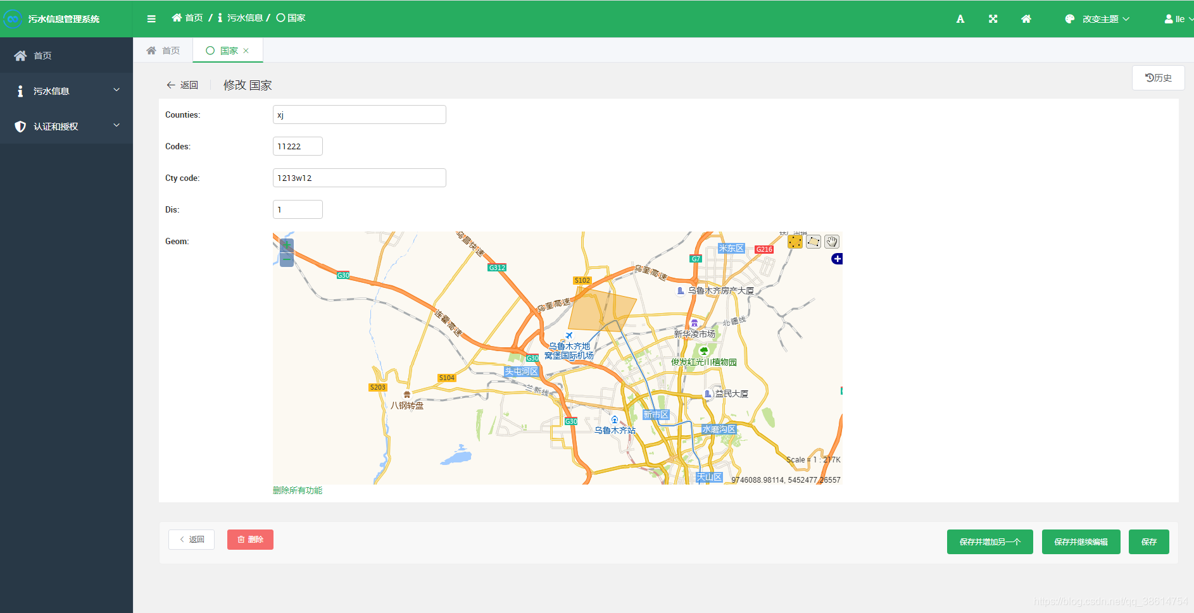Select the draw polygon tool
The height and width of the screenshot is (613, 1194).
[814, 242]
